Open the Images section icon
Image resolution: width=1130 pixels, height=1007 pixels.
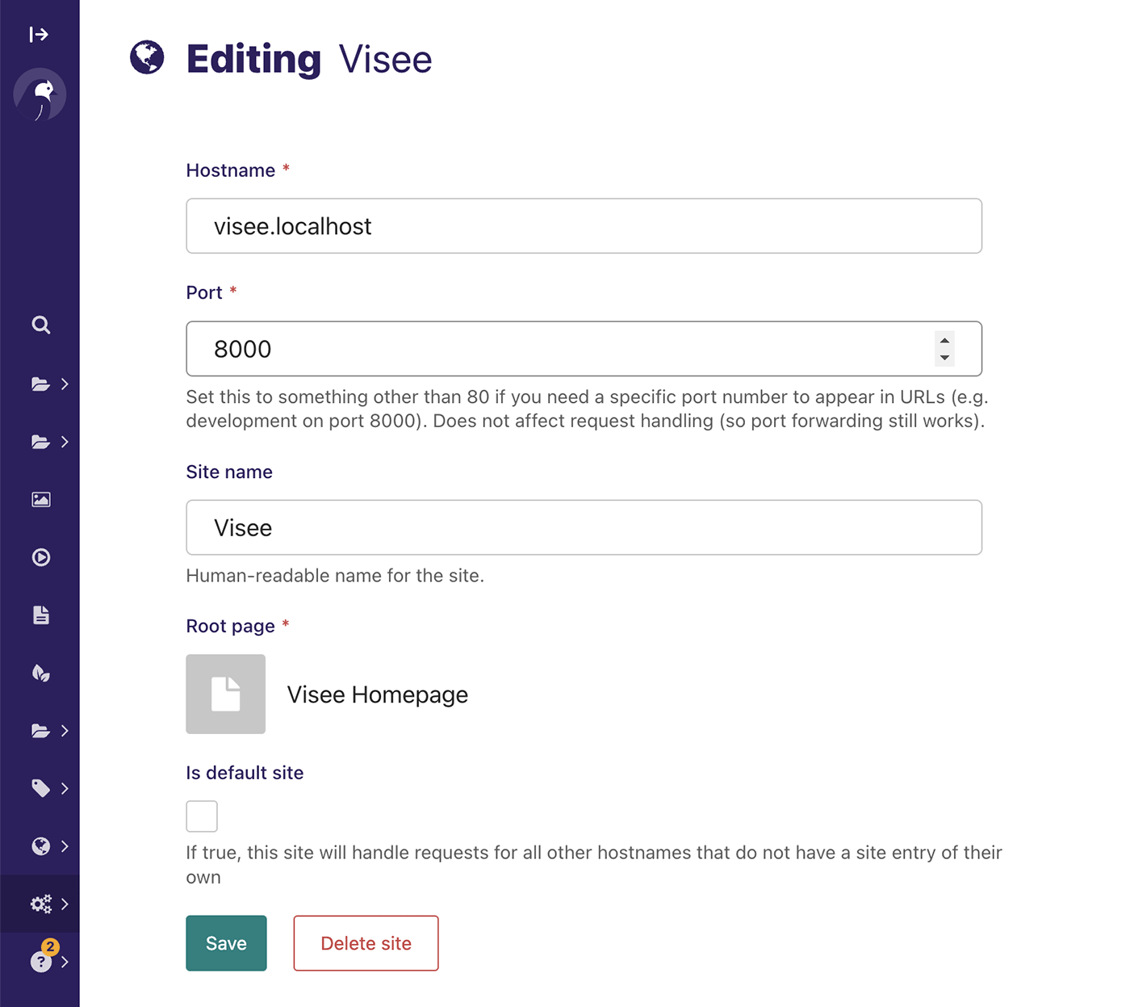click(40, 499)
